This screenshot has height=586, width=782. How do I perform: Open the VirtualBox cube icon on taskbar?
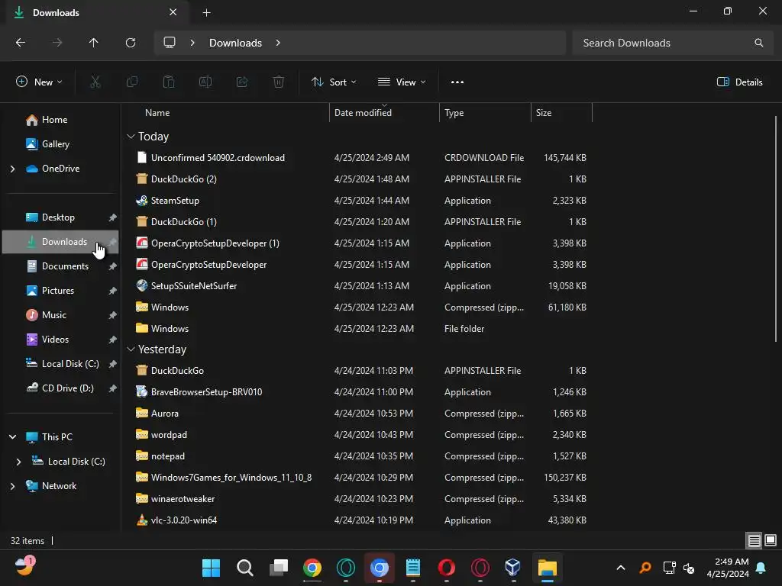point(512,568)
